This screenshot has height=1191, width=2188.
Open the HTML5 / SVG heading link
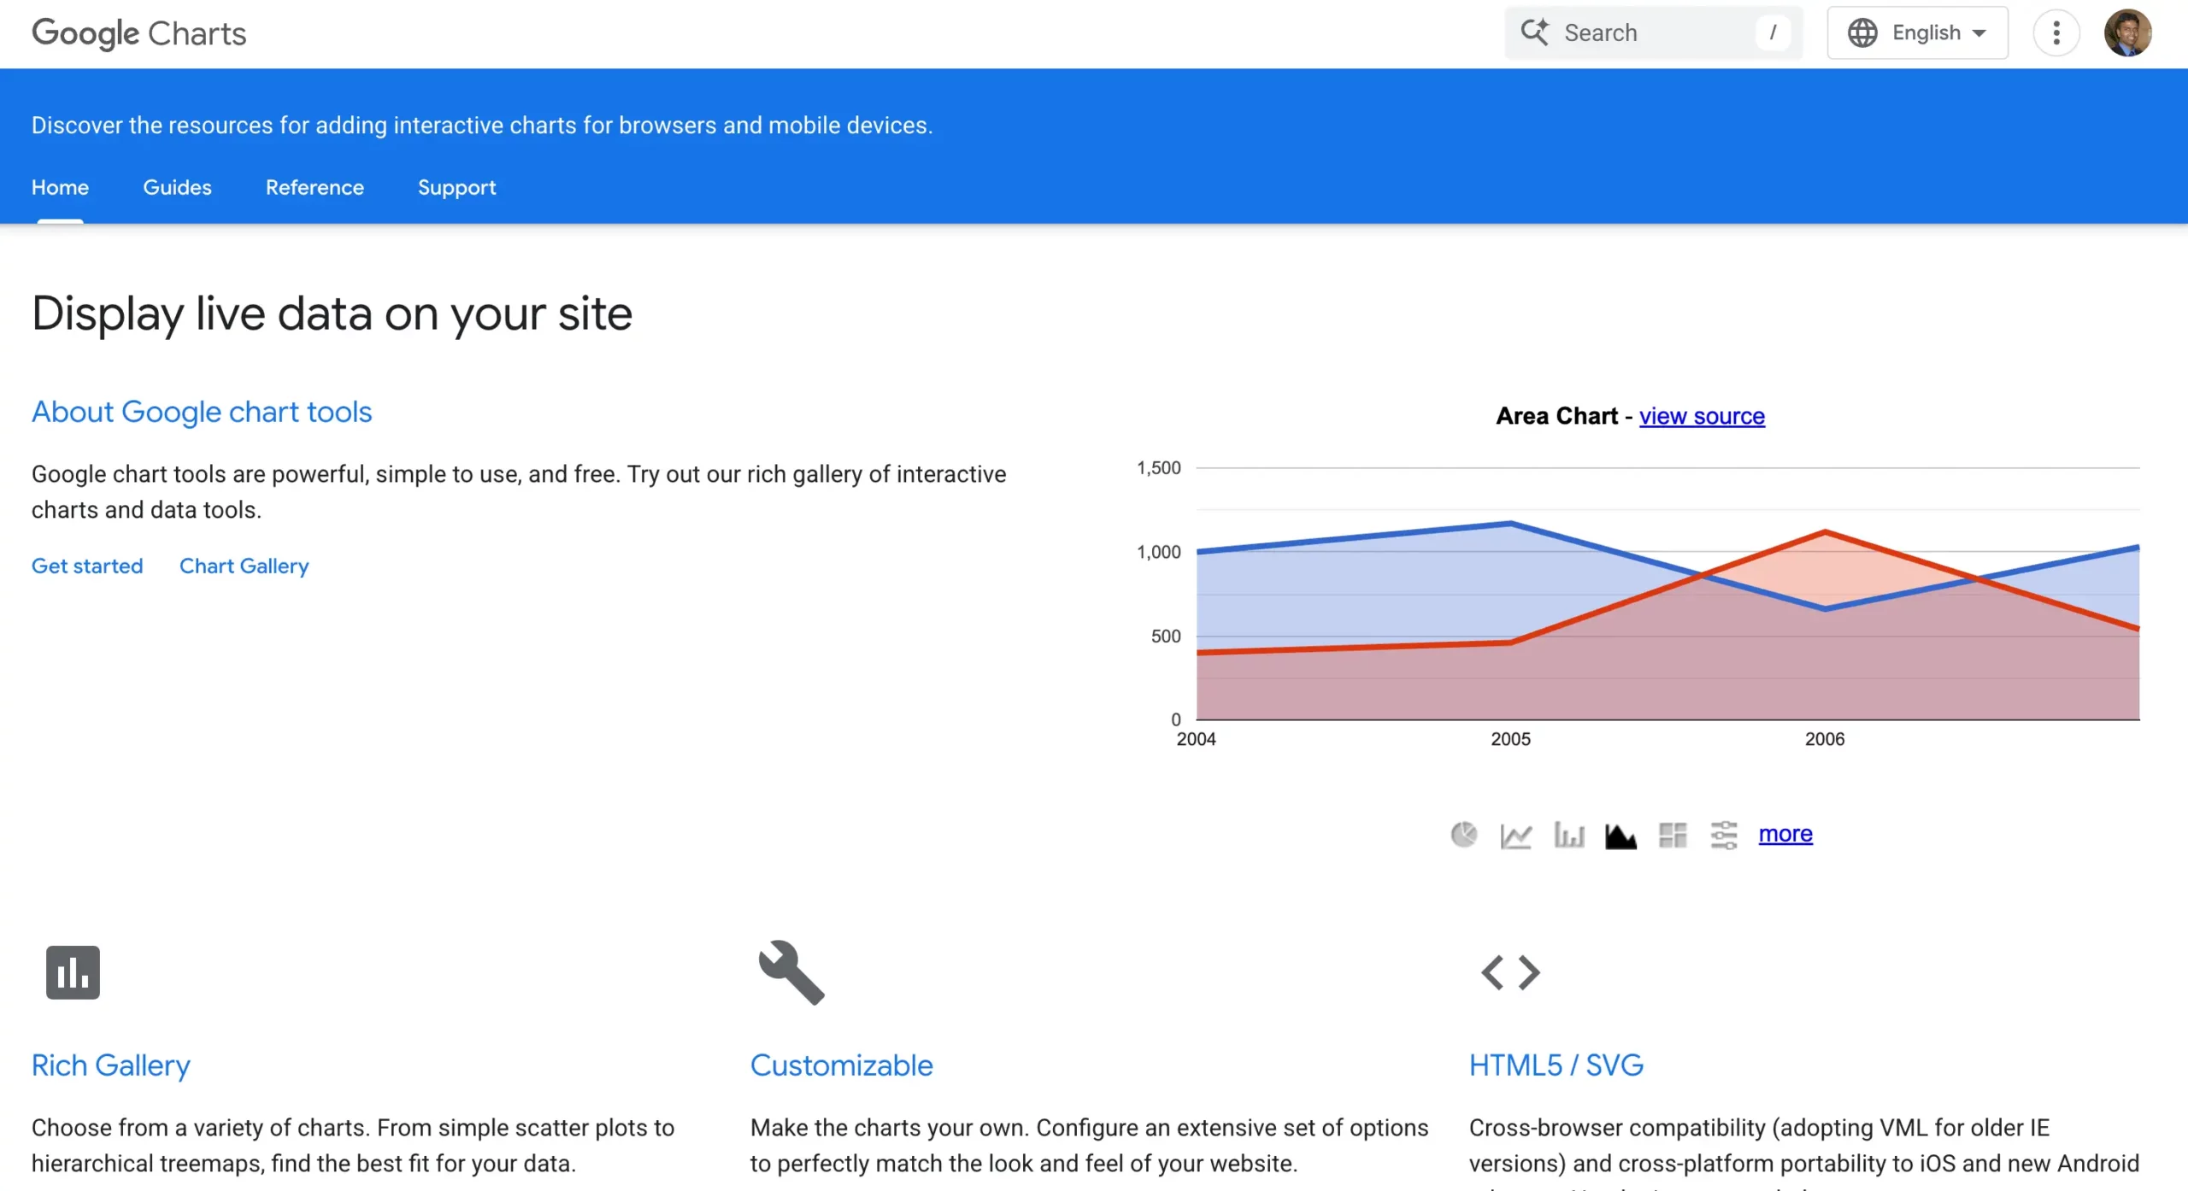tap(1556, 1065)
